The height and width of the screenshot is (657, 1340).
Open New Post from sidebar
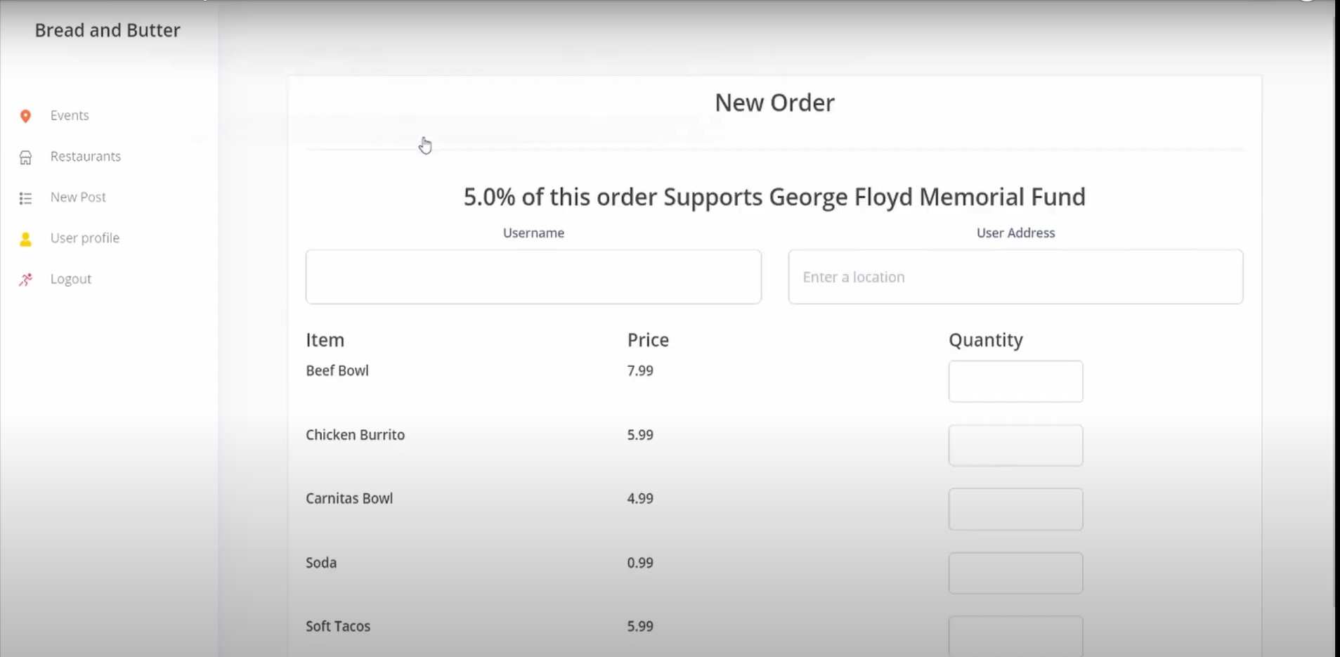pyautogui.click(x=78, y=197)
